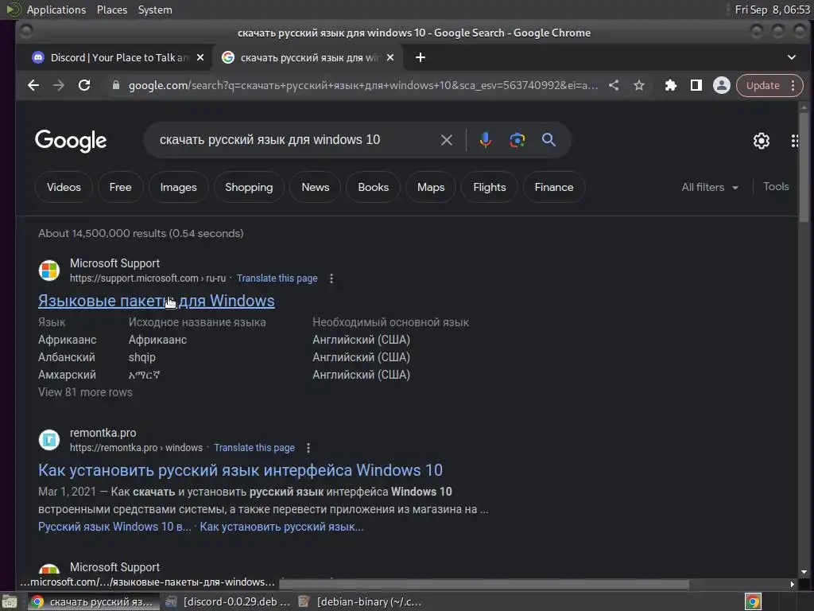The height and width of the screenshot is (611, 814).
Task: Open the Places menu
Action: coord(111,10)
